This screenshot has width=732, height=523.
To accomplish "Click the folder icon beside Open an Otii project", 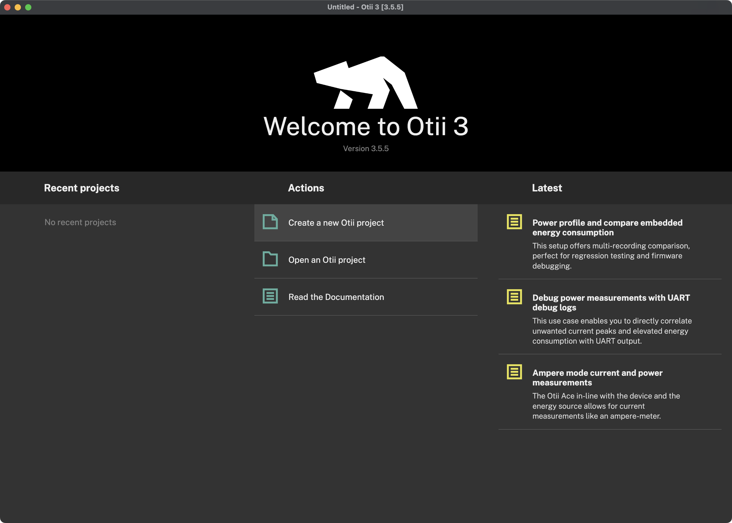I will click(270, 259).
